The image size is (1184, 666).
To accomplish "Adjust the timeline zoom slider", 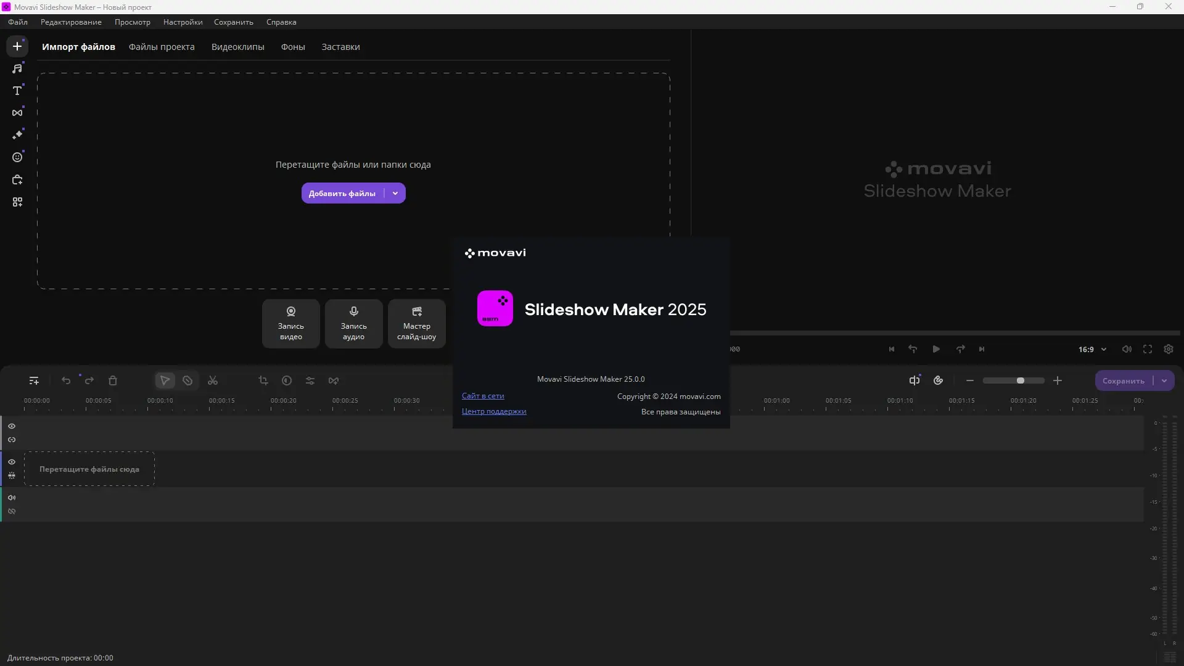I will click(x=1020, y=380).
